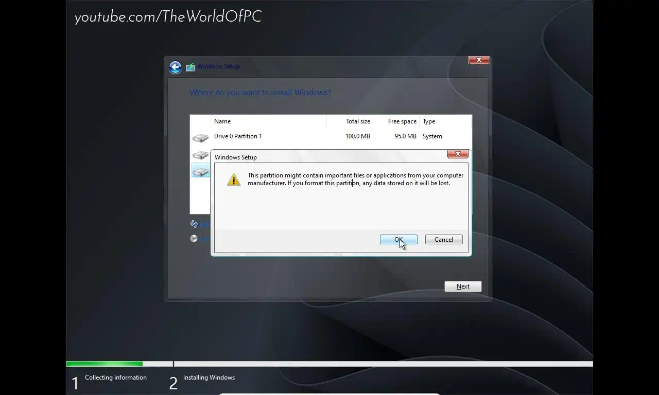The image size is (659, 395).
Task: Close the warning dialog with its X
Action: point(458,154)
